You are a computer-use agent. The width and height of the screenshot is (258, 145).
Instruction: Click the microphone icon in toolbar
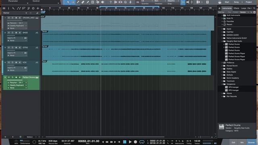130,2
